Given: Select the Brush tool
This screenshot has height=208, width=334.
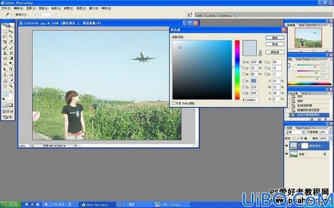Looking at the screenshot, I should pos(10,48).
